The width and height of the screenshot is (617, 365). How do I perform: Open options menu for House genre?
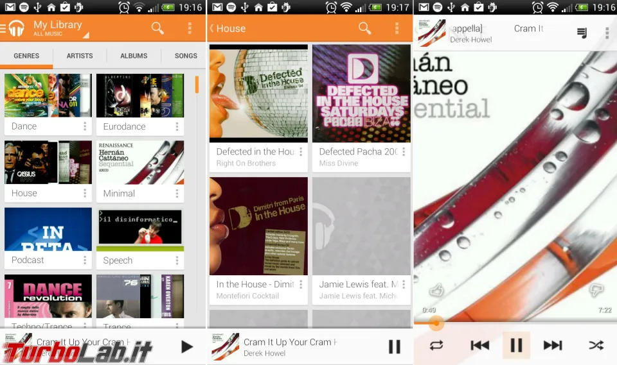pos(85,193)
